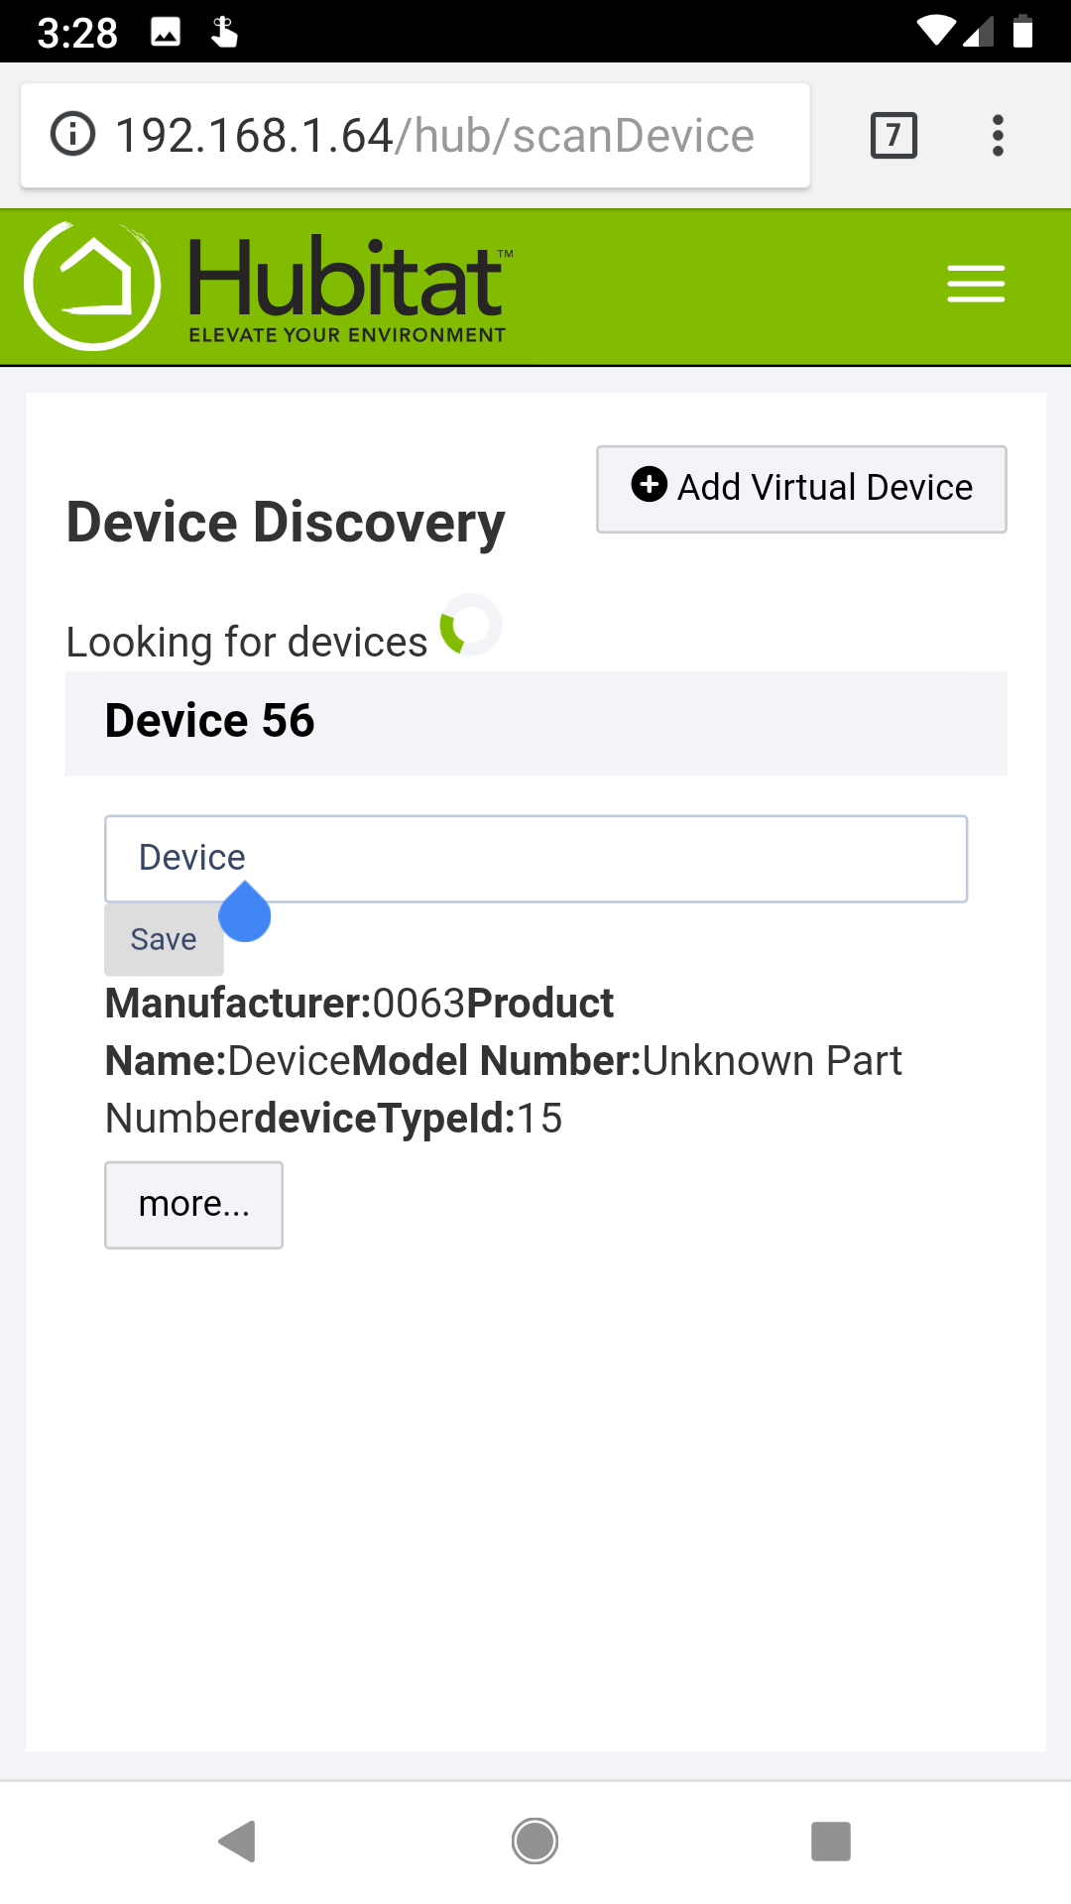This screenshot has width=1071, height=1904.
Task: Tap the Android home navigation button
Action: [x=535, y=1842]
